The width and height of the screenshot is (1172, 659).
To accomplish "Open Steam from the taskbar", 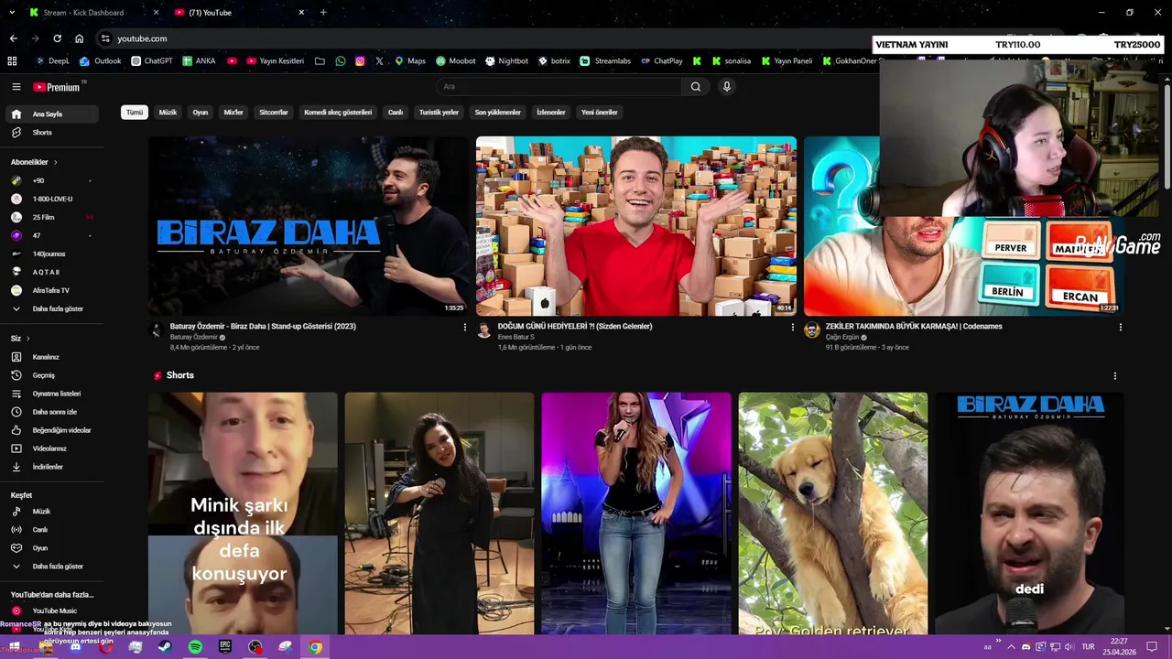I will point(165,647).
